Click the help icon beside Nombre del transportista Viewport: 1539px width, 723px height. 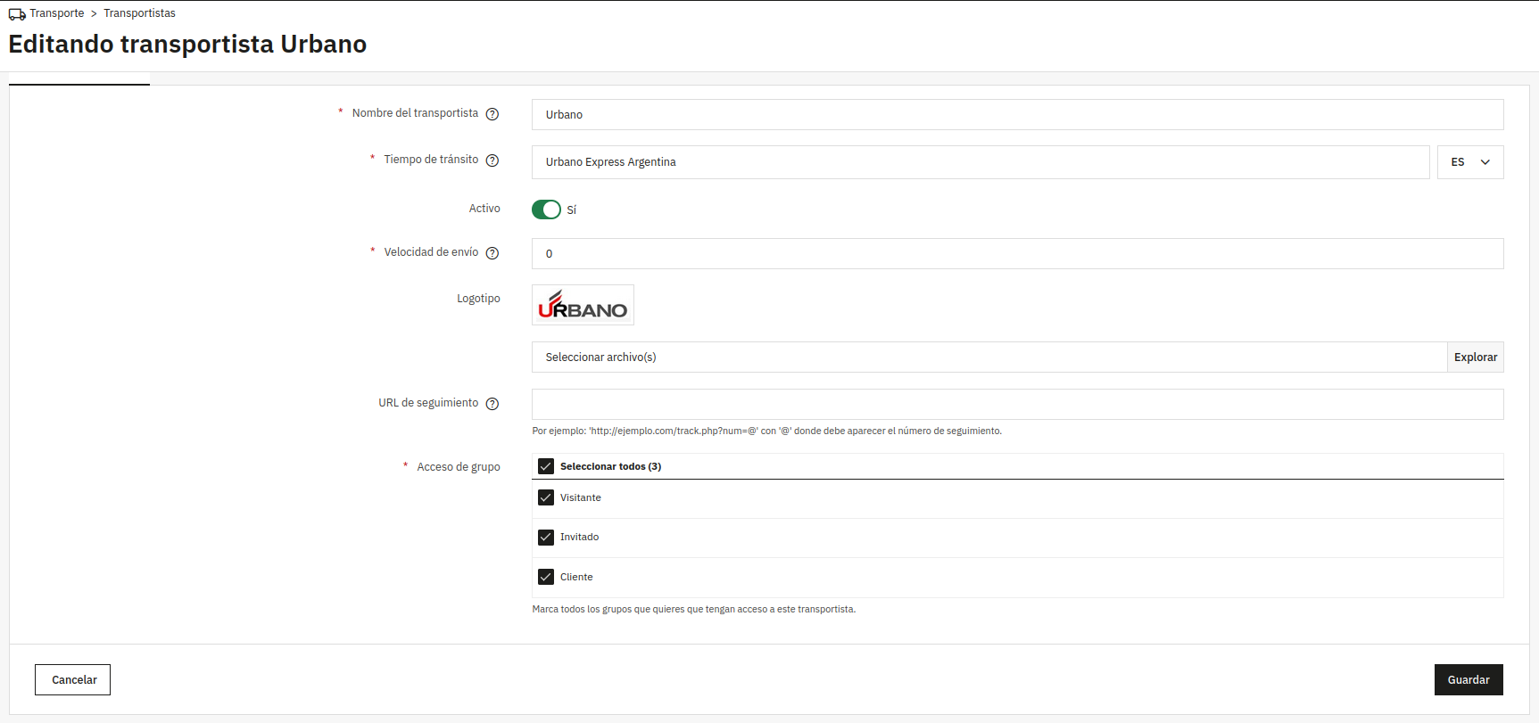pyautogui.click(x=492, y=114)
